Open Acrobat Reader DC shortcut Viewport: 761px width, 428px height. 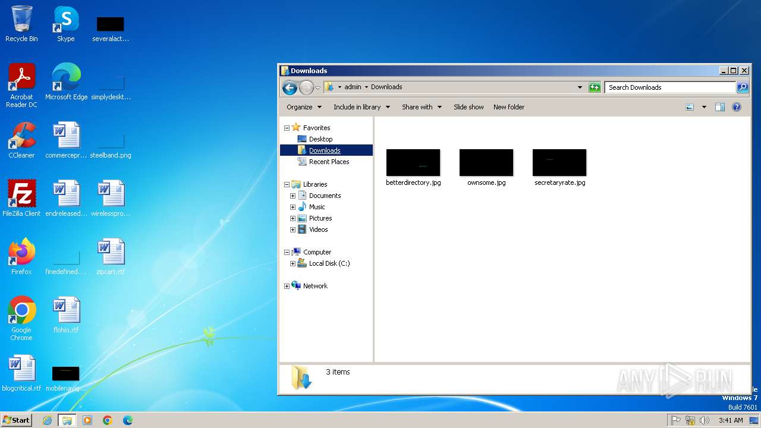pyautogui.click(x=21, y=86)
